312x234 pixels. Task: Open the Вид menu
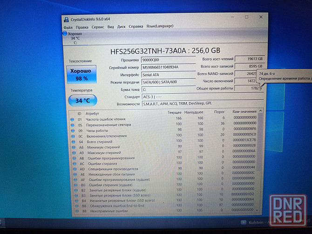(x=111, y=27)
